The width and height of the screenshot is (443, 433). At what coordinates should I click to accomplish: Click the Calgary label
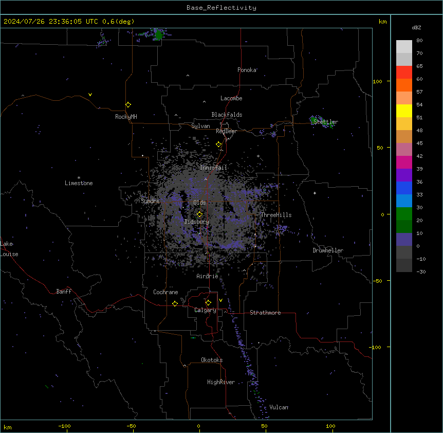click(x=206, y=310)
